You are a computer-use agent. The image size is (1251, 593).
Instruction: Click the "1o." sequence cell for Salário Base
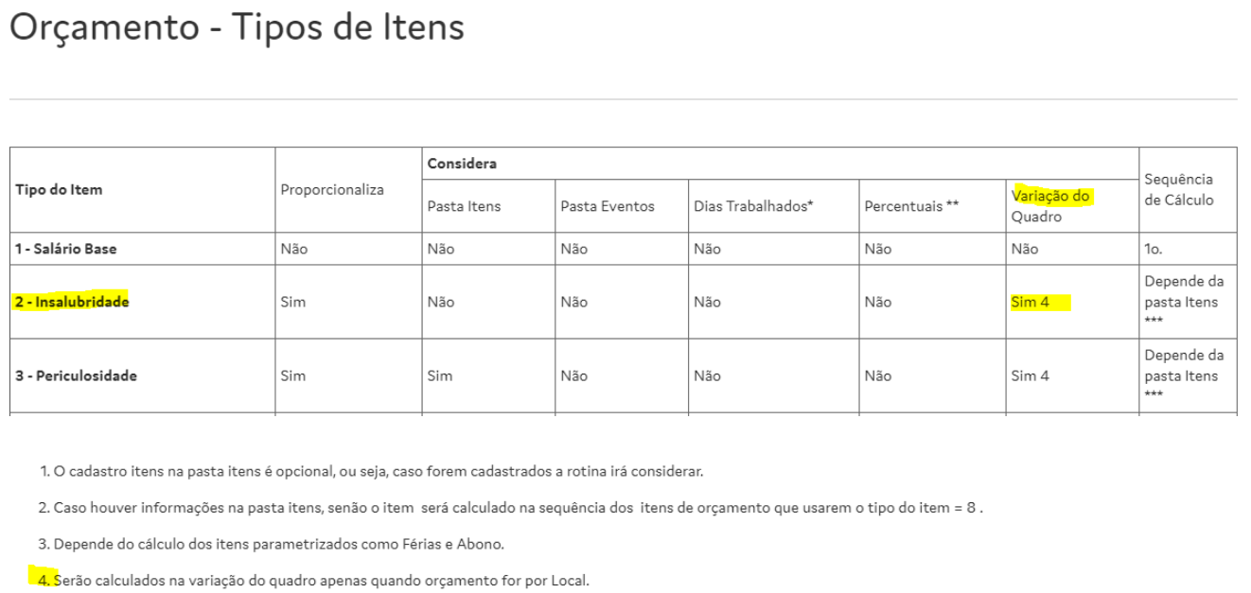[1155, 250]
